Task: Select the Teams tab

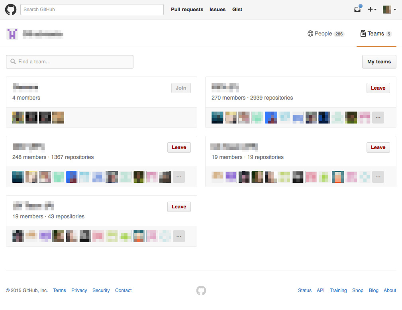Action: point(376,34)
